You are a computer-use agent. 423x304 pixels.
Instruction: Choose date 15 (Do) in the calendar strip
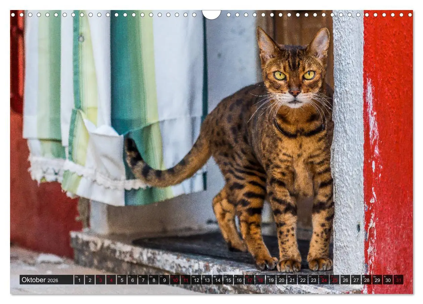tap(228, 280)
